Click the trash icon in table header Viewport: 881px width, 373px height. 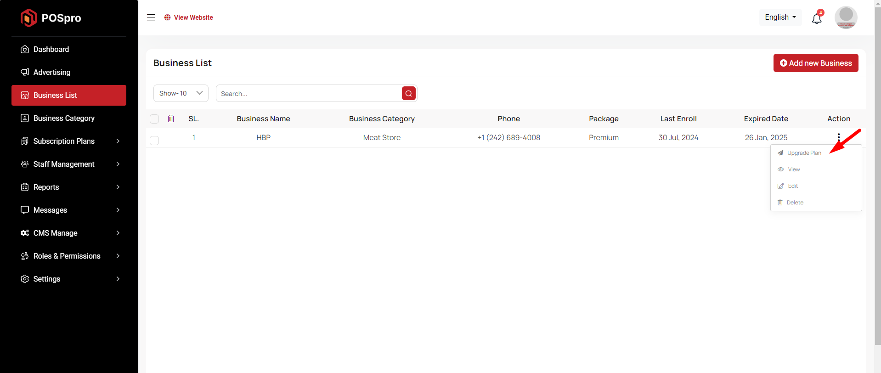[x=171, y=119]
